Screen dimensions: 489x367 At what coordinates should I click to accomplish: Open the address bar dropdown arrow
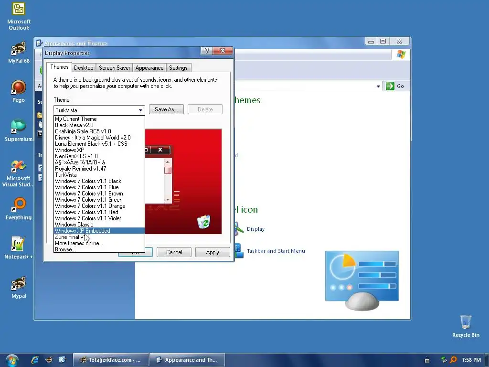(x=378, y=86)
